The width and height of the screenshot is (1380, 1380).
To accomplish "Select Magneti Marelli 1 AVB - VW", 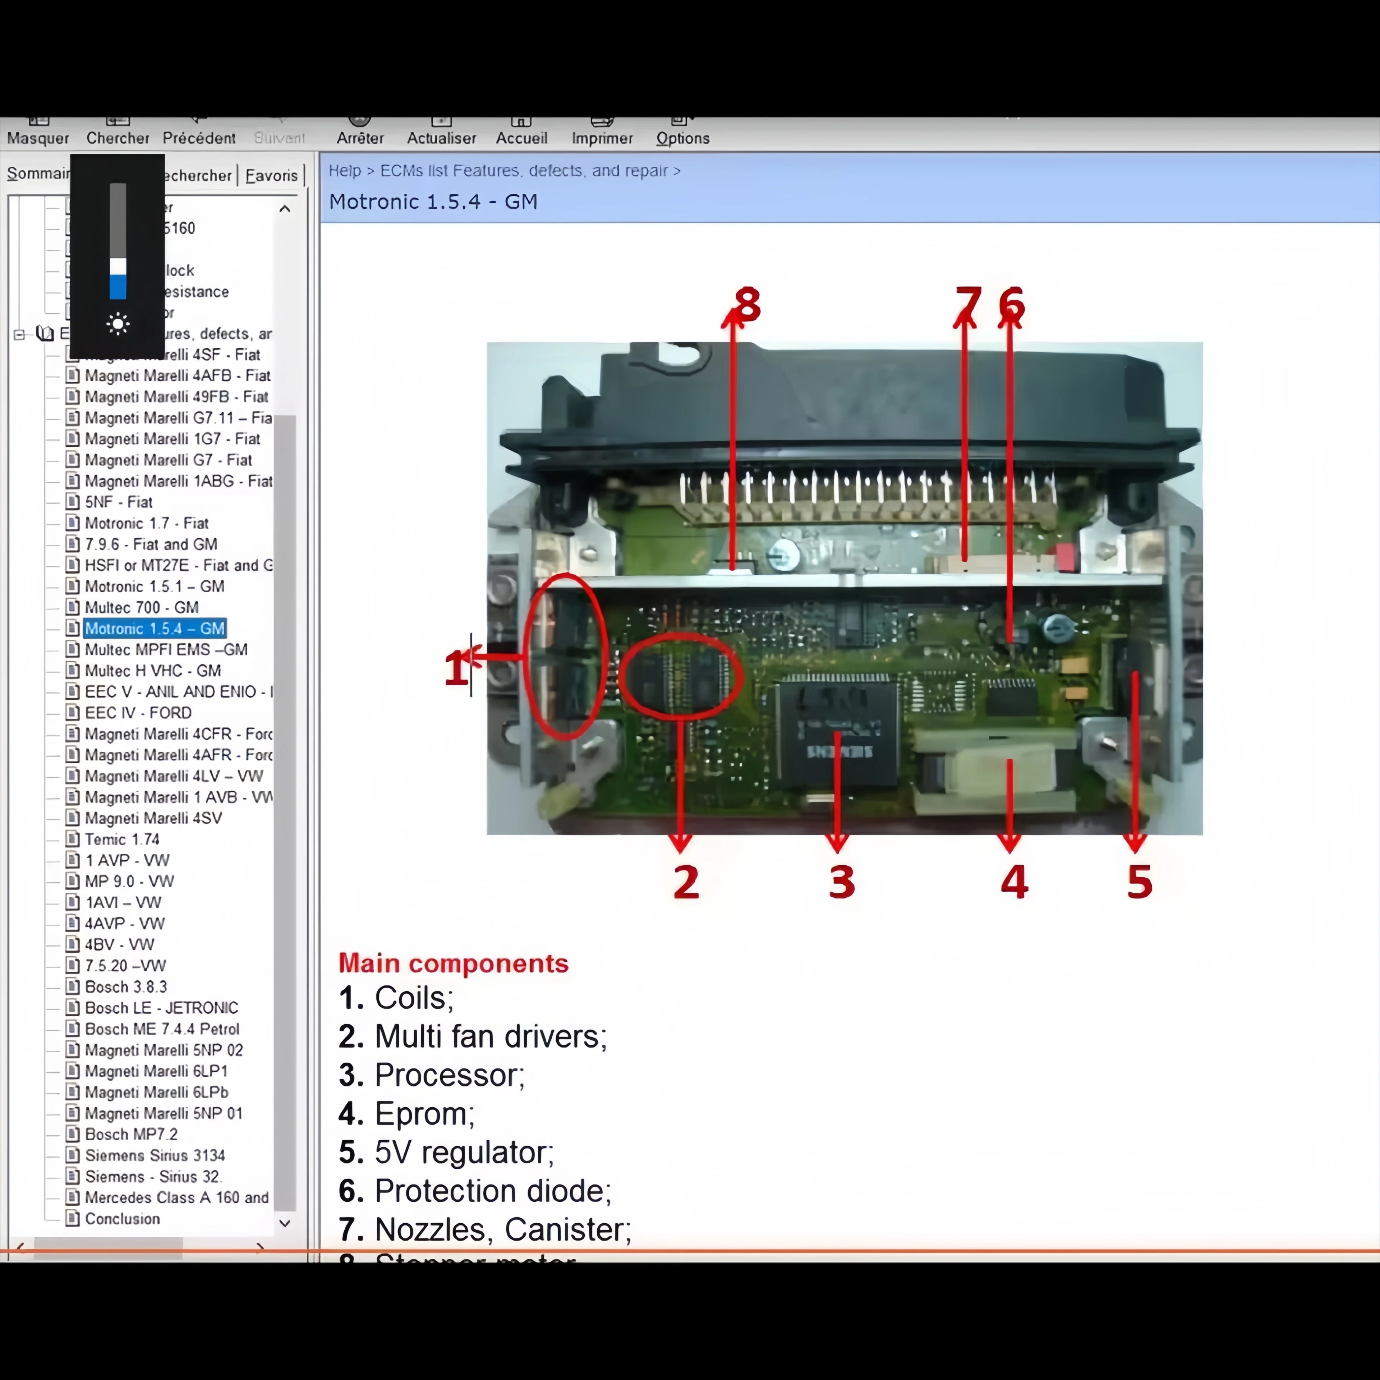I will point(178,797).
